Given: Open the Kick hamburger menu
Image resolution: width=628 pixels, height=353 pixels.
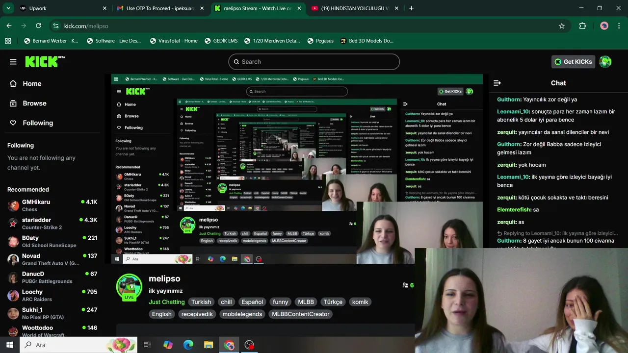Looking at the screenshot, I should pos(13,62).
